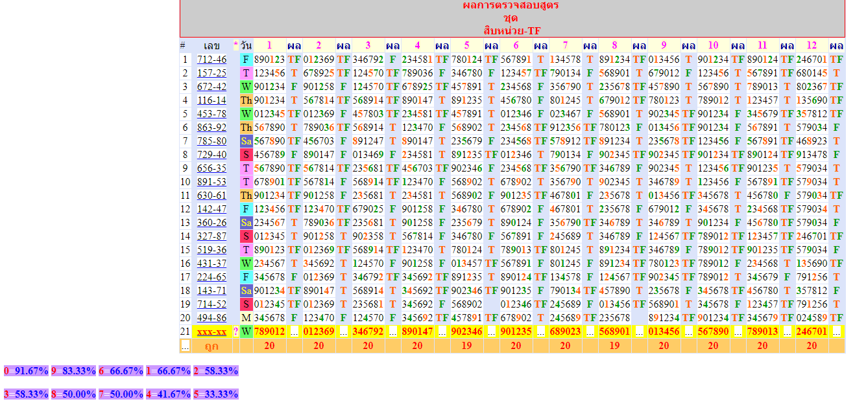Click the 8=50.00% statistic
The height and width of the screenshot is (406, 855).
(73, 394)
